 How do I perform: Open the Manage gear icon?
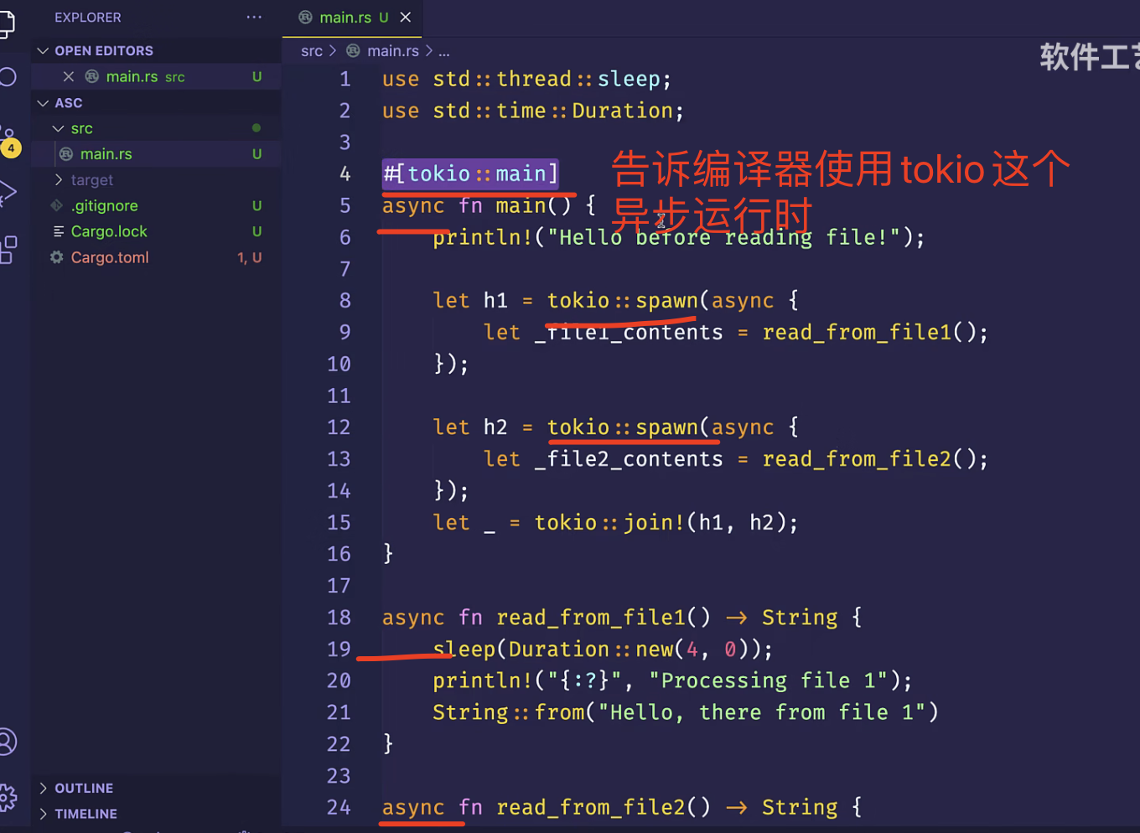[8, 797]
